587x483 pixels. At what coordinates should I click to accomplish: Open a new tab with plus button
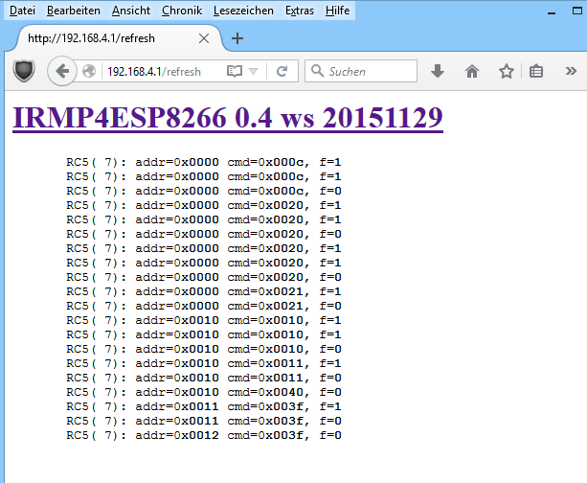coord(237,38)
